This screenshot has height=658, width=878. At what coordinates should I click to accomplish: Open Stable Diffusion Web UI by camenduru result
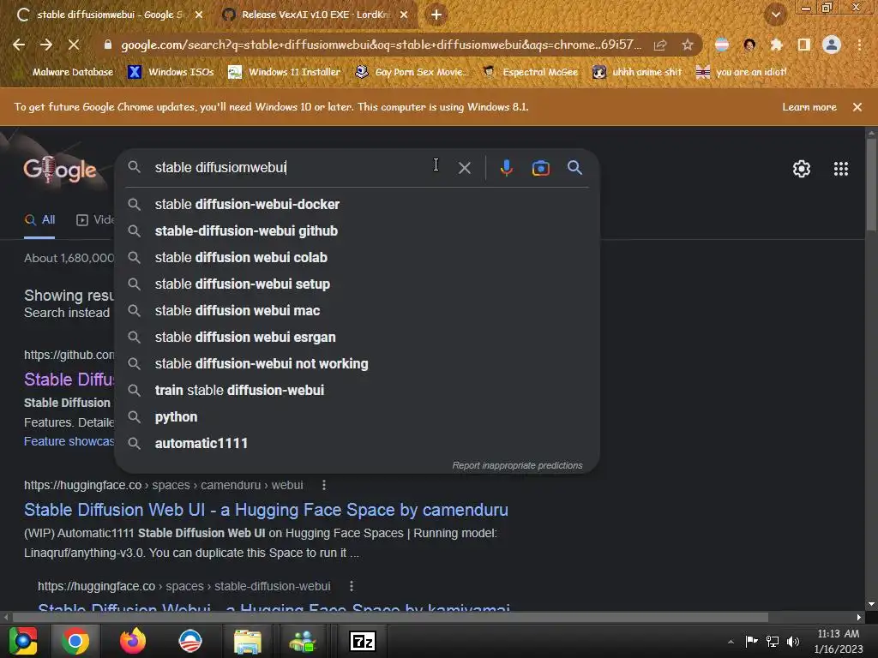point(266,510)
